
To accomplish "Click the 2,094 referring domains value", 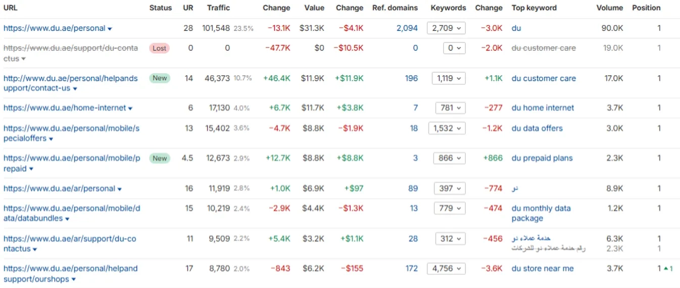I will click(x=407, y=28).
